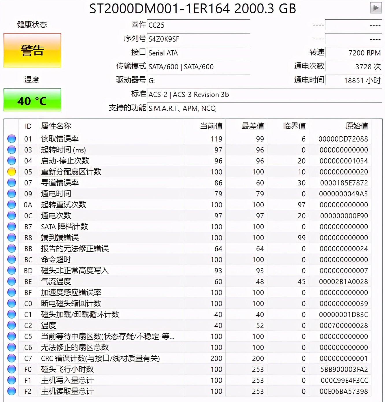This screenshot has width=385, height=402.
Task: Click the transfer mode field SATA/600 | SATA/600
Action: coord(199,66)
